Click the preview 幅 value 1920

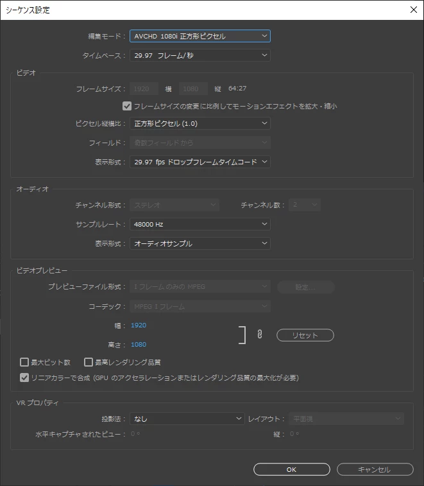(x=139, y=325)
